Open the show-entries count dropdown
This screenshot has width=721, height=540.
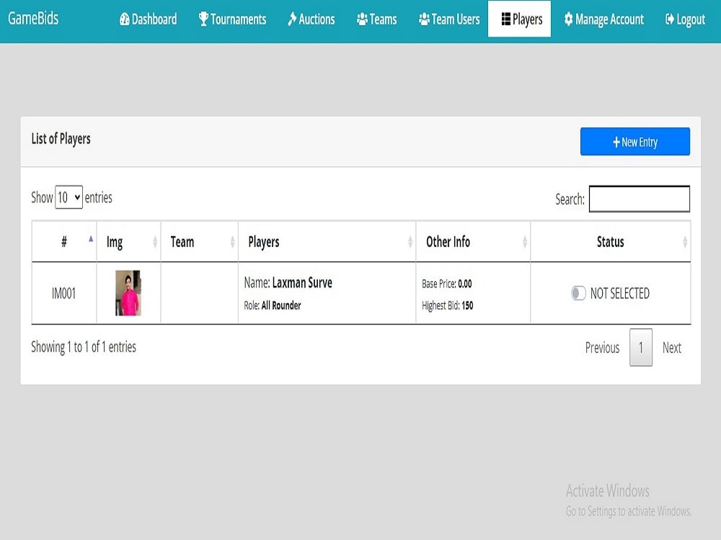tap(68, 197)
